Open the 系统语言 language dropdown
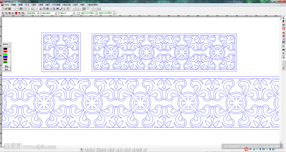This screenshot has height=152, width=286. click(x=38, y=13)
